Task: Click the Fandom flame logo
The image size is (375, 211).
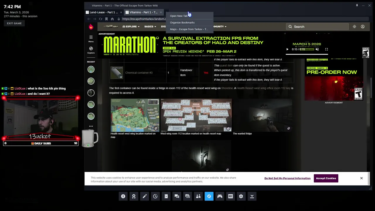Action: (x=91, y=27)
